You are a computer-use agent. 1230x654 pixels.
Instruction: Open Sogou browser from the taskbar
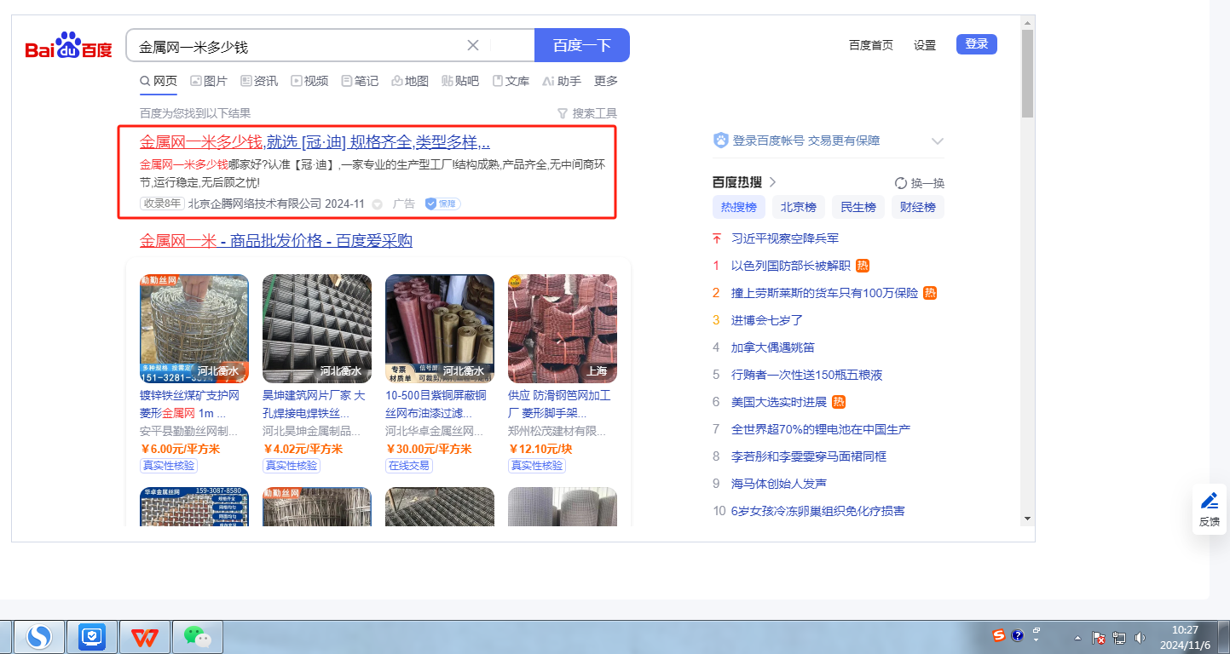pyautogui.click(x=40, y=636)
